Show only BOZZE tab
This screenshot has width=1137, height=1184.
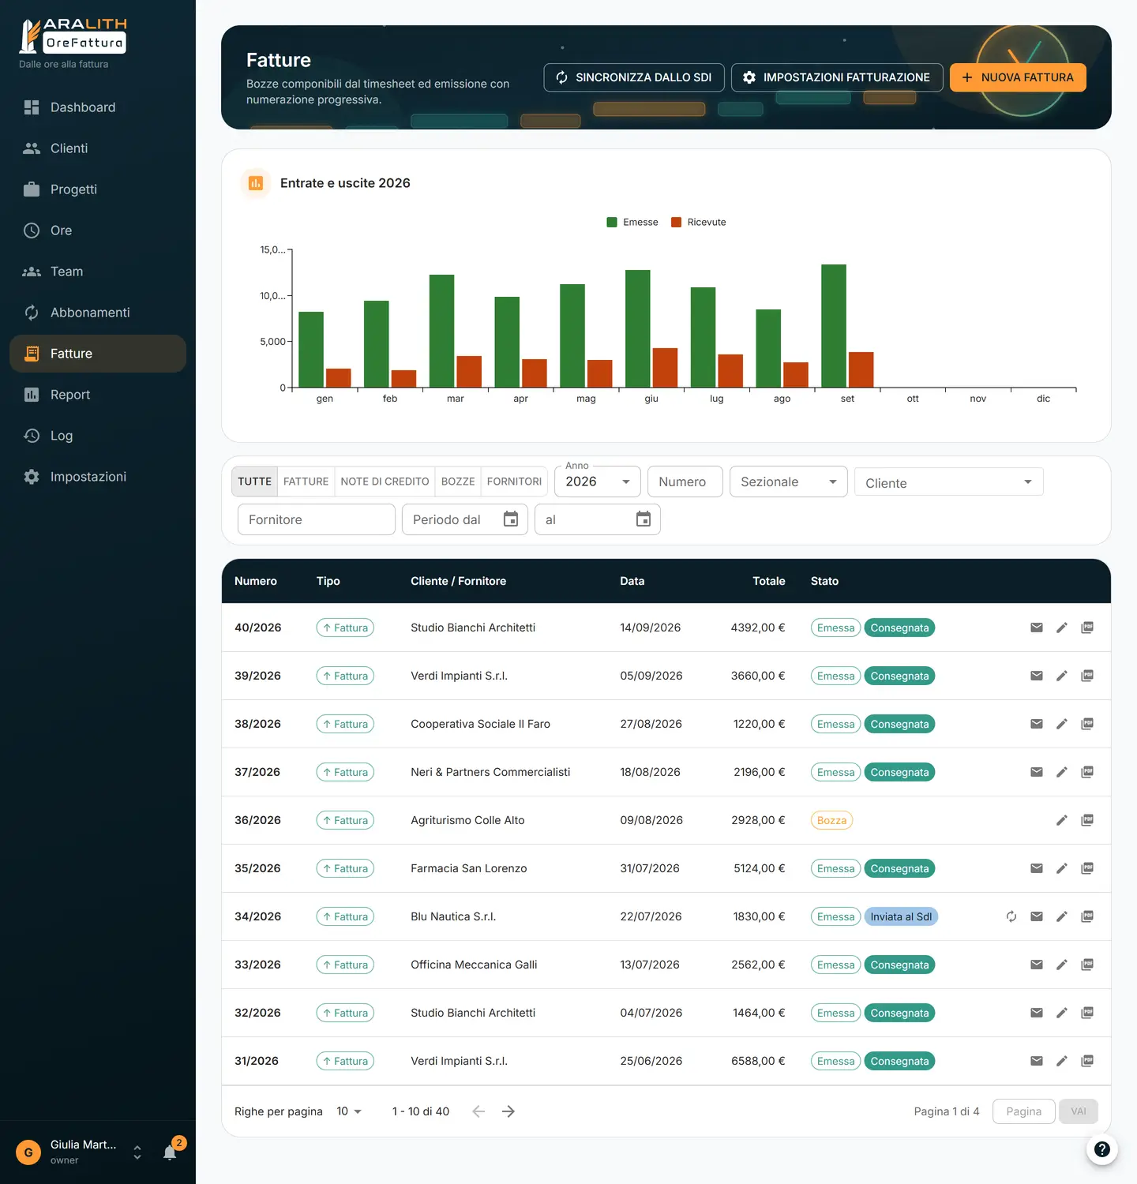coord(458,481)
